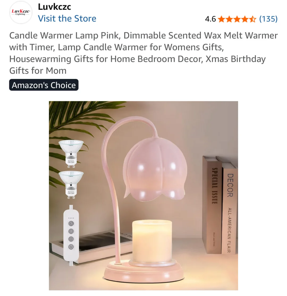Screen dimensions: 287x296
Task: Click the glowing candle jar in photo
Action: point(152,242)
